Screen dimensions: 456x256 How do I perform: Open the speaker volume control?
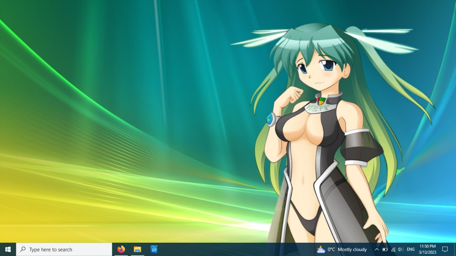401,250
